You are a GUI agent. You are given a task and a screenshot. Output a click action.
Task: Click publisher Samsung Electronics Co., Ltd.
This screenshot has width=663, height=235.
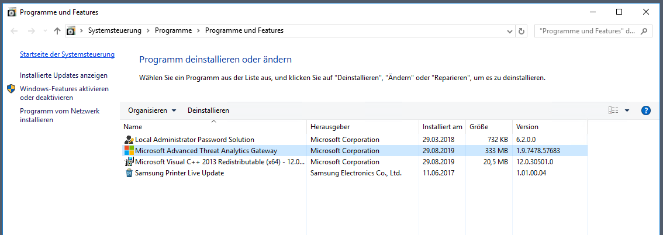(x=355, y=173)
